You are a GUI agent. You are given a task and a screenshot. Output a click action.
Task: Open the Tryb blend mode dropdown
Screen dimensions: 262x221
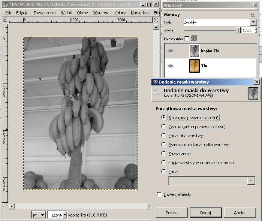[220, 22]
